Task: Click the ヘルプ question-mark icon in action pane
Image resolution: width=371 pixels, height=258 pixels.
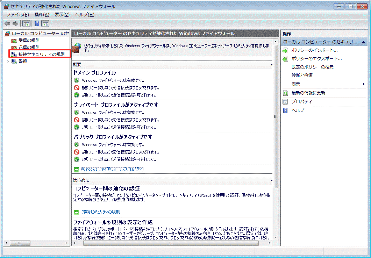Action: pyautogui.click(x=285, y=110)
